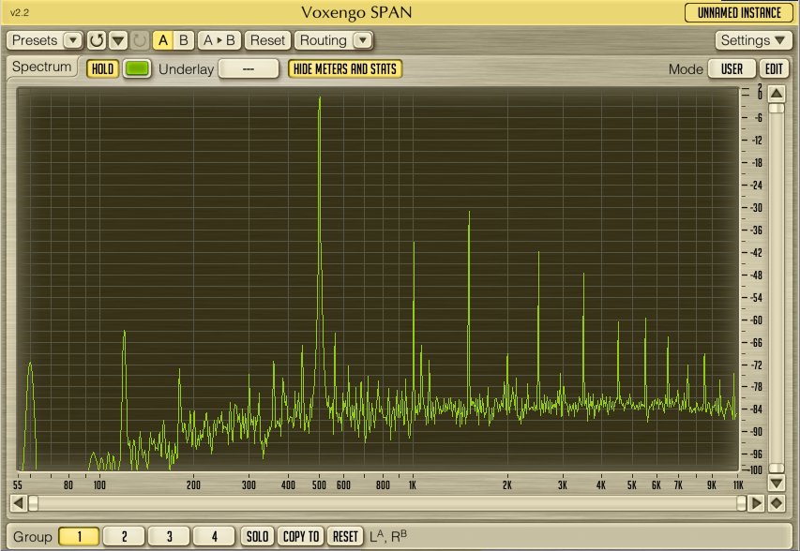Switch to state B
800x551 pixels.
coord(183,40)
